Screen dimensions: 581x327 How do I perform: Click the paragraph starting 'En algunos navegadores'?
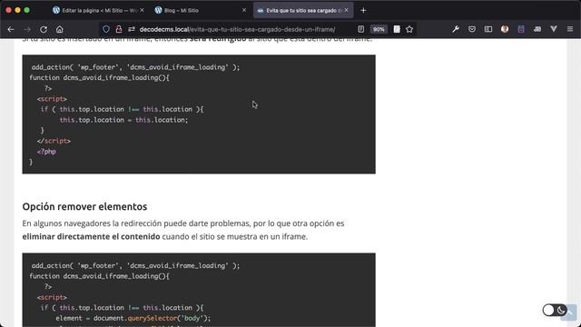click(x=183, y=230)
